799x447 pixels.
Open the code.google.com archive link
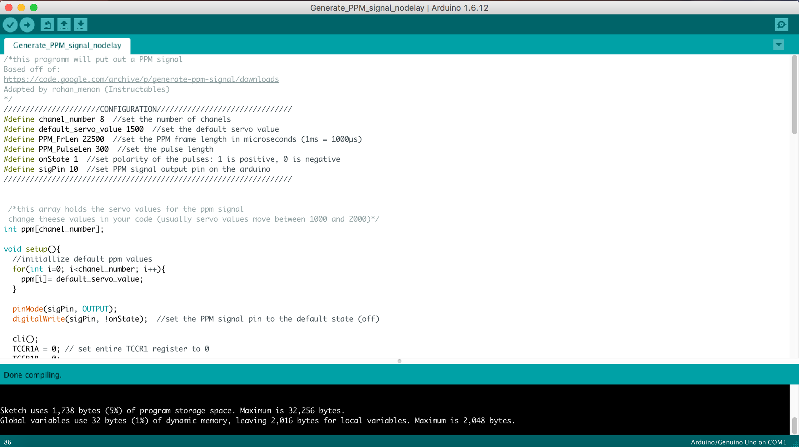[x=141, y=79]
